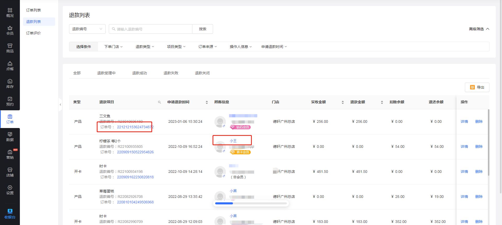Image resolution: width=502 pixels, height=225 pixels.
Task: Collapse the secondary sidebar arrow
Action: pos(60,105)
